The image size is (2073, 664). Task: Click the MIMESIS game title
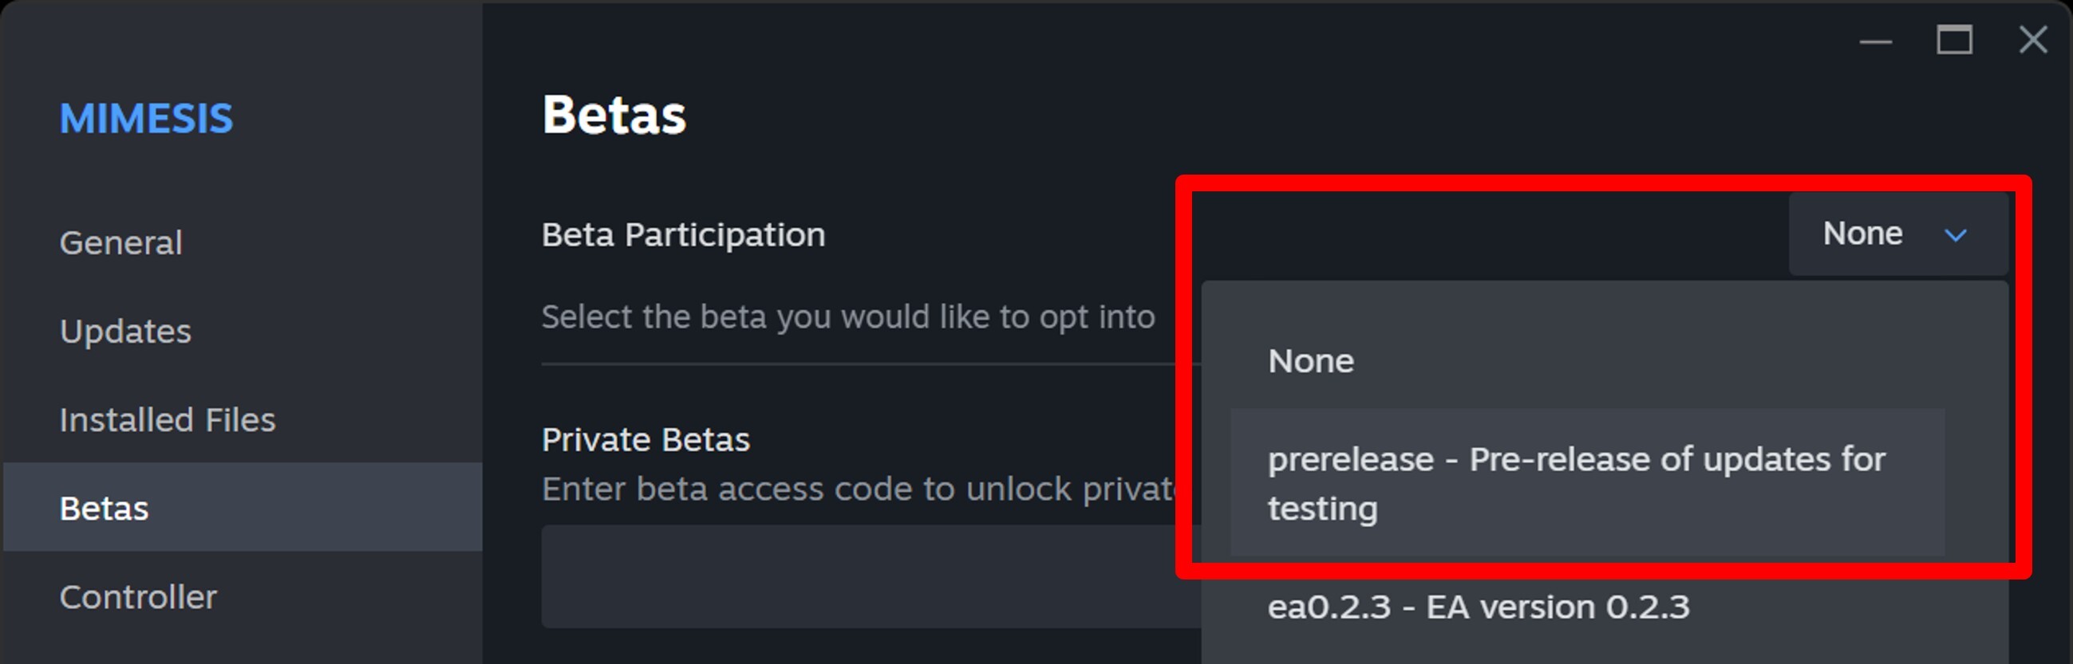(x=146, y=119)
